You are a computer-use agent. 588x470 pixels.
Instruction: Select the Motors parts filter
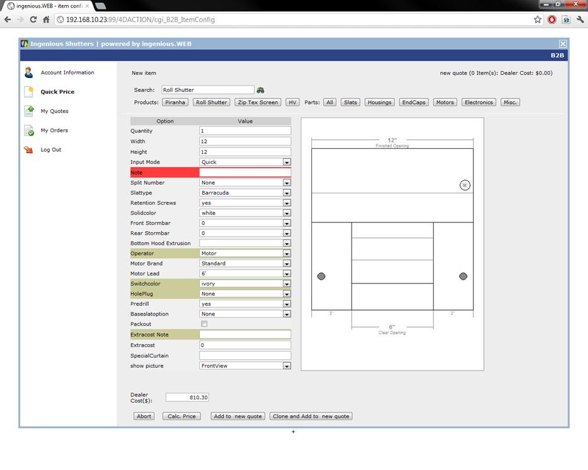[x=445, y=102]
